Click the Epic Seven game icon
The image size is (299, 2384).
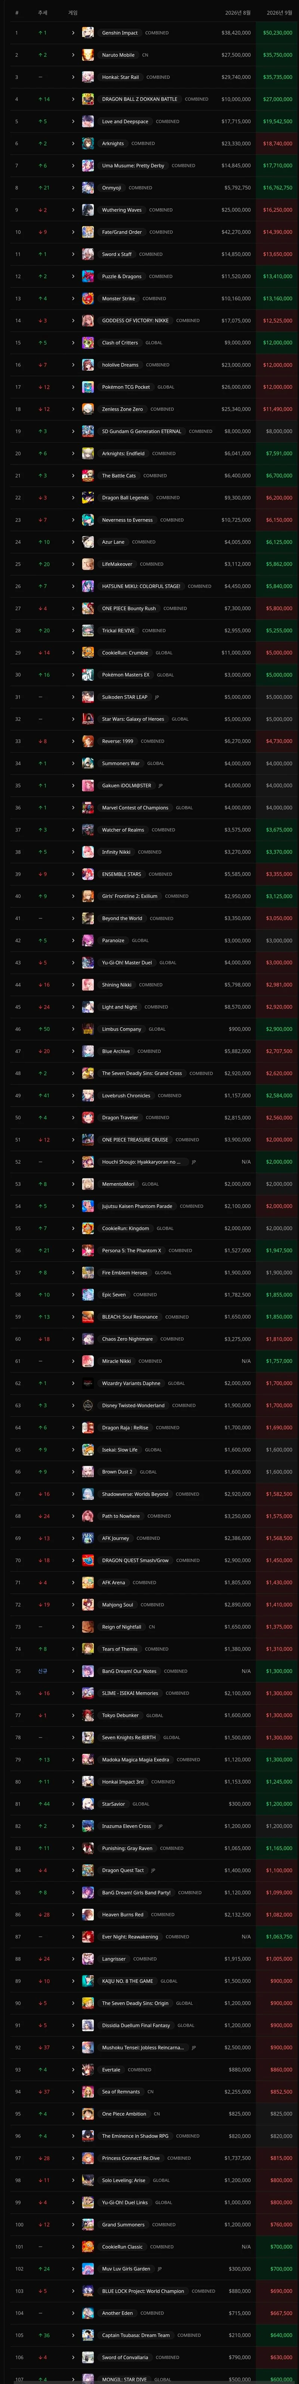88,1295
